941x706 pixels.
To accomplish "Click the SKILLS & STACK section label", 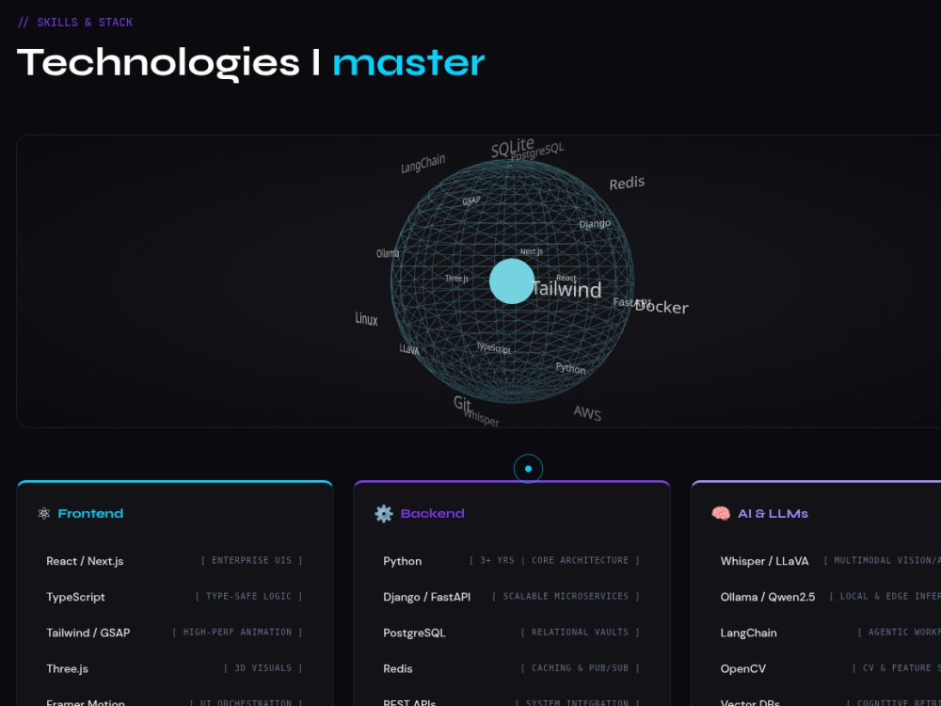I will [x=75, y=23].
